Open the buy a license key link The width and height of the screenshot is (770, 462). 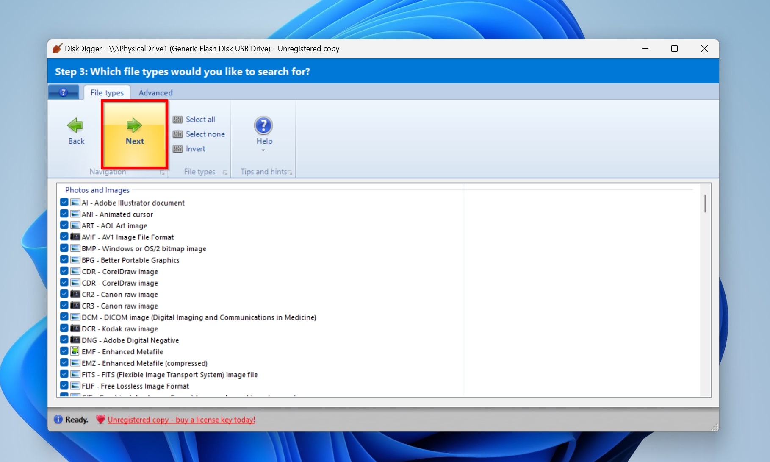(181, 420)
